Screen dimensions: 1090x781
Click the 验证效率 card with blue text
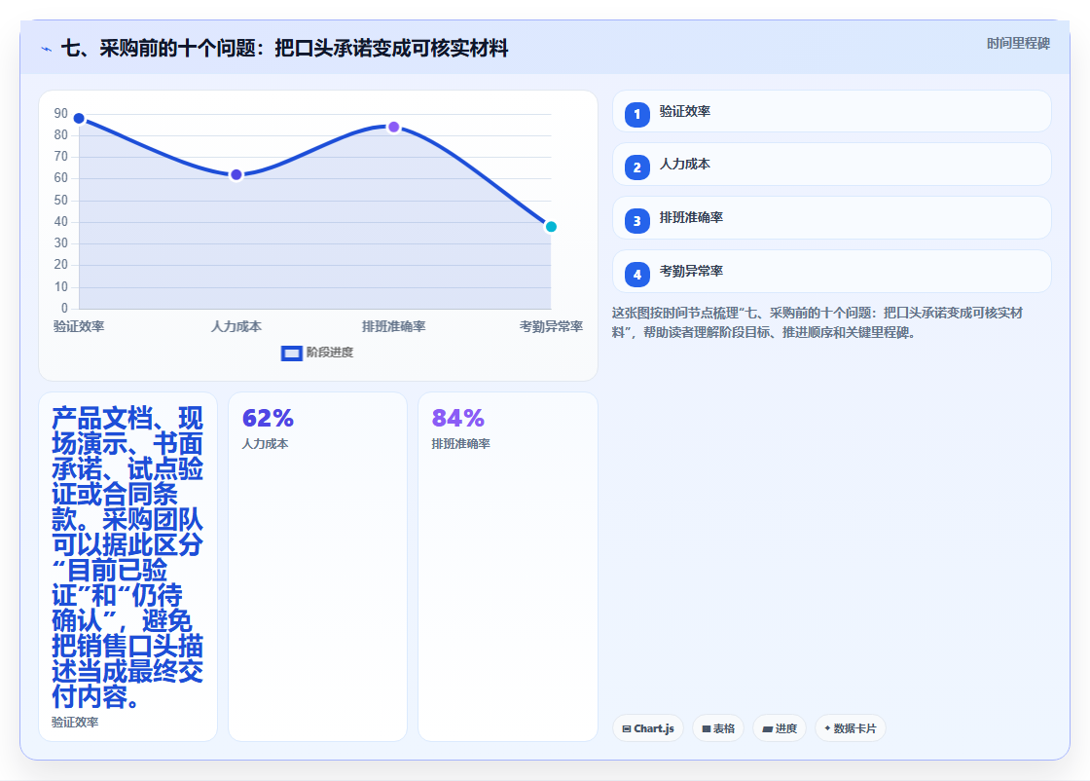pyautogui.click(x=127, y=567)
